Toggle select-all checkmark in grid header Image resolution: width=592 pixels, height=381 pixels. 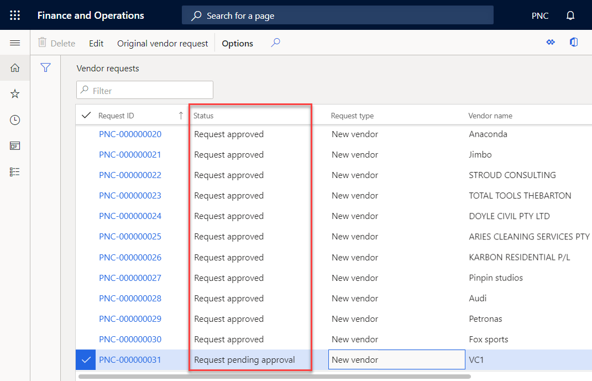(86, 115)
